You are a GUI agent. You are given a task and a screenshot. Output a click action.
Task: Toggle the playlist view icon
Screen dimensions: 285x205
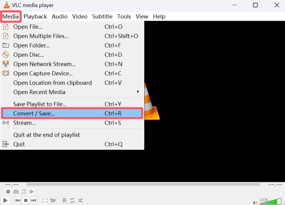[x=65, y=201]
